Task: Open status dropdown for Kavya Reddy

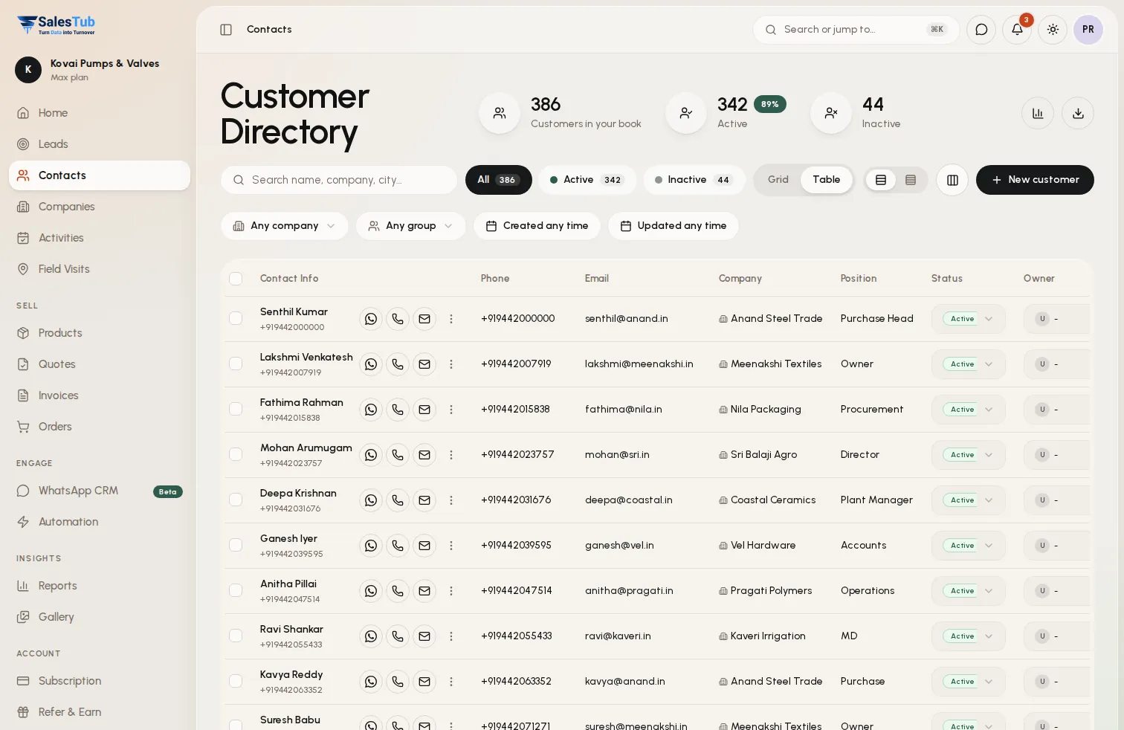Action: coord(969,682)
